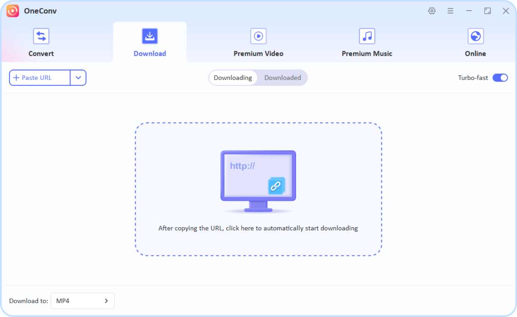
Task: Click the automatic download instruction link
Action: point(258,228)
